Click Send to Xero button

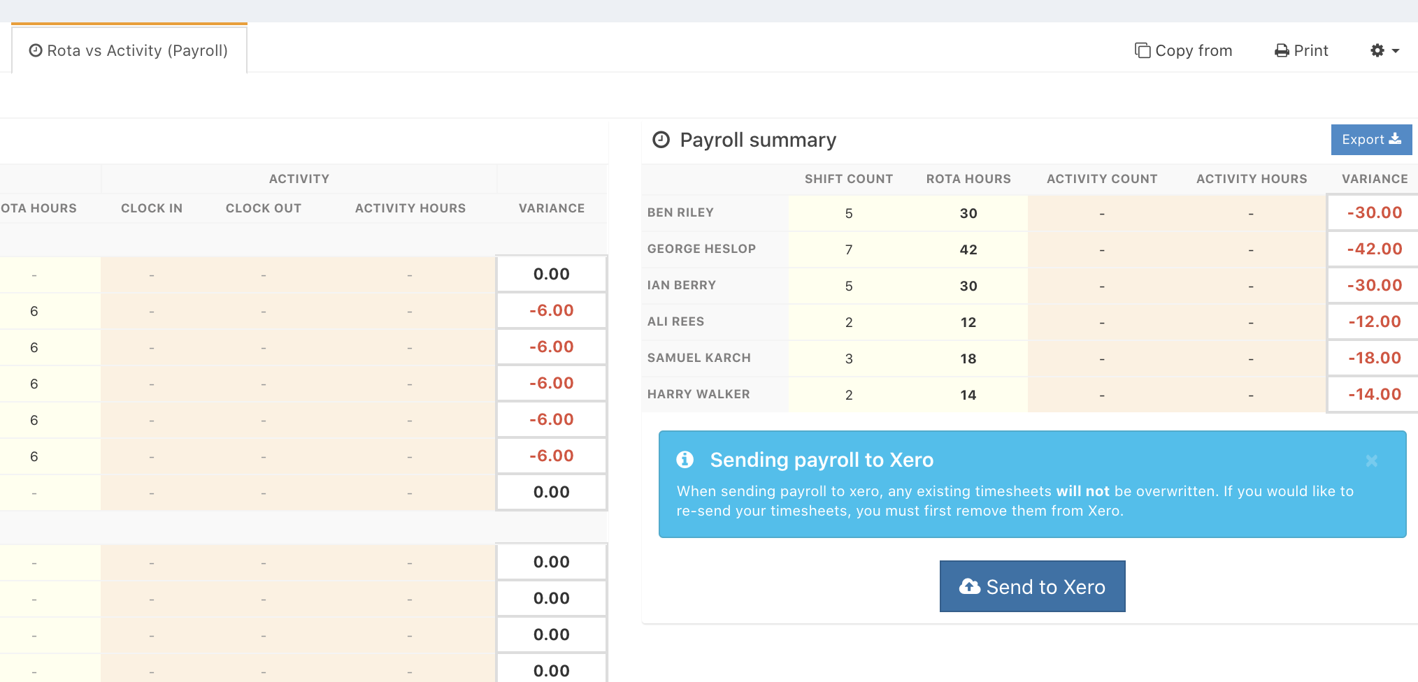click(1032, 586)
